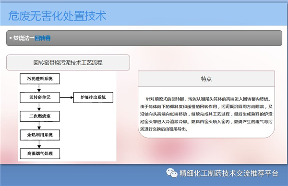Select the 高温烟气处理 flowchart box
The height and width of the screenshot is (186, 288).
click(40, 153)
